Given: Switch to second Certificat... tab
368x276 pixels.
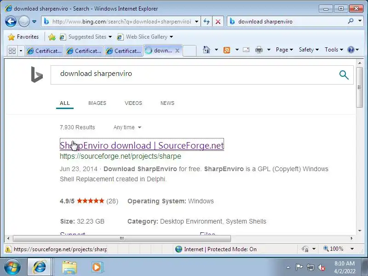Looking at the screenshot, I should click(x=84, y=51).
